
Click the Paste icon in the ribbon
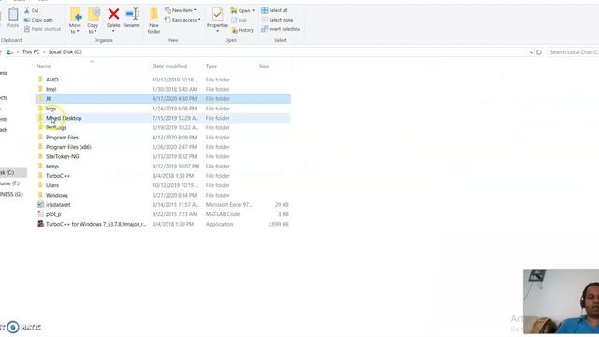point(13,18)
